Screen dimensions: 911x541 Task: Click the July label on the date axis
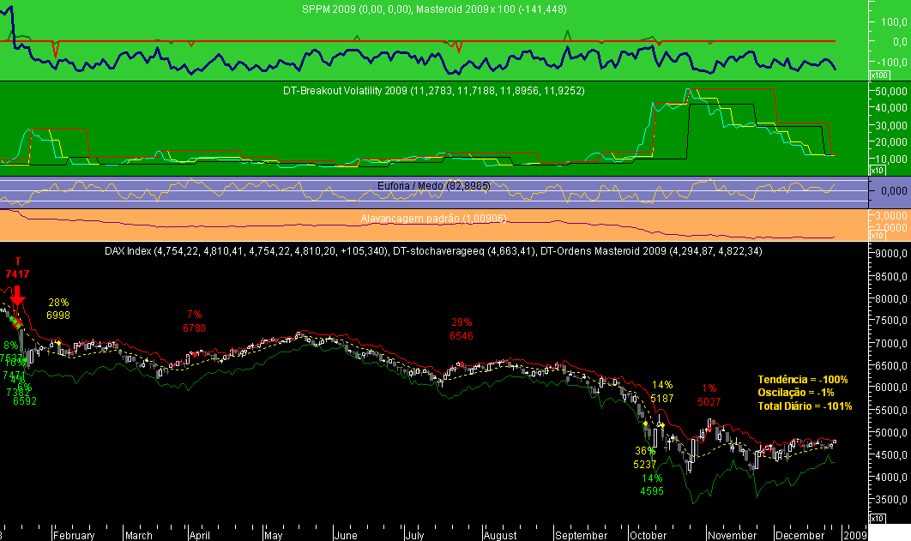tap(414, 535)
